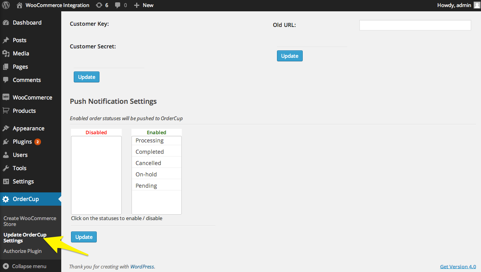Click the WordPress logo icon

[x=5, y=5]
